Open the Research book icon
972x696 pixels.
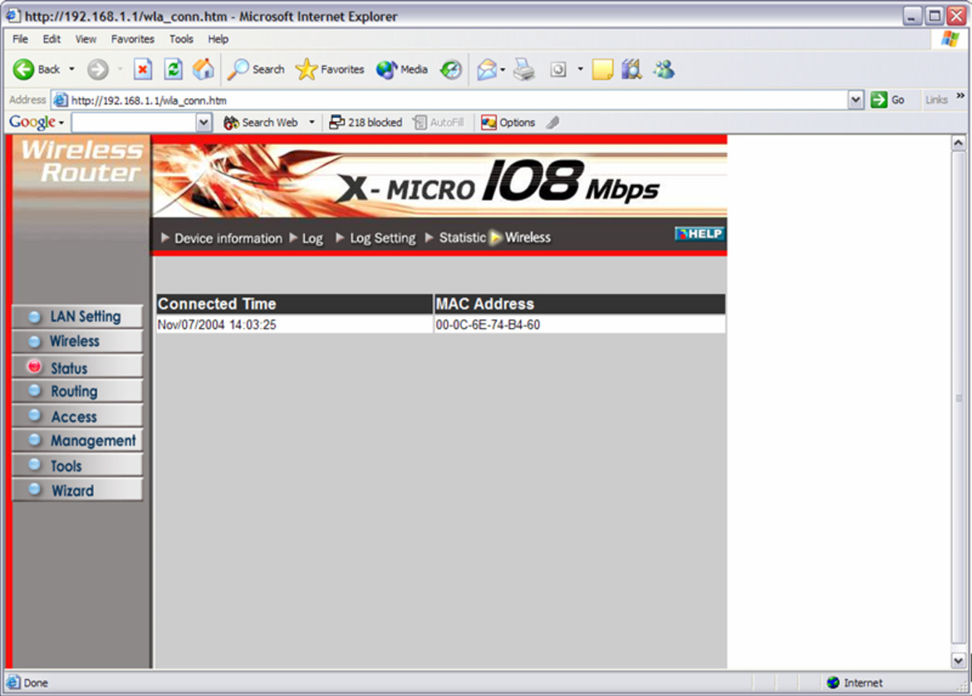pos(631,70)
